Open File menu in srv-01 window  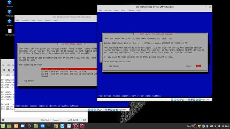pos(100,10)
